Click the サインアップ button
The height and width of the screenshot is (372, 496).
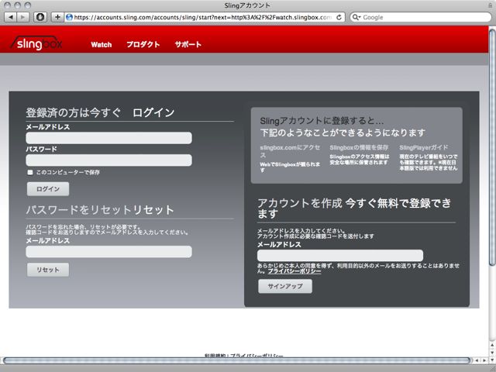[x=285, y=286]
